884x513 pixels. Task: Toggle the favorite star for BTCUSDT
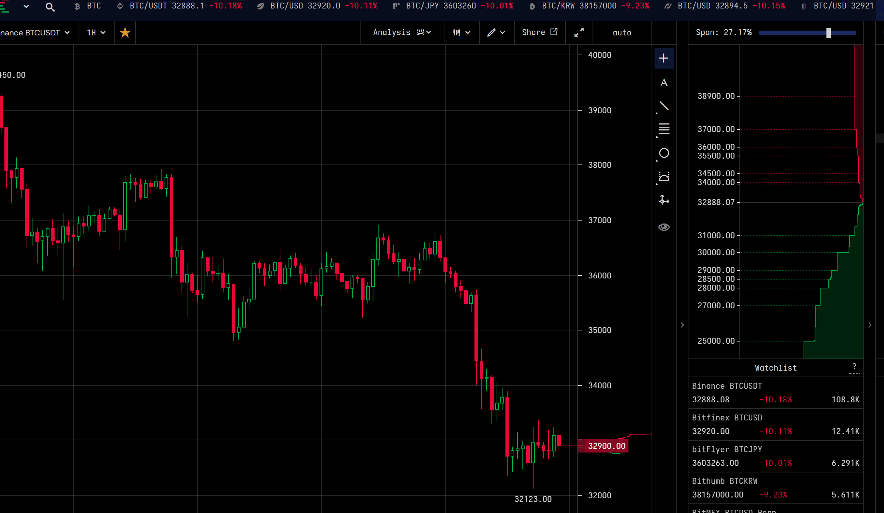click(125, 32)
